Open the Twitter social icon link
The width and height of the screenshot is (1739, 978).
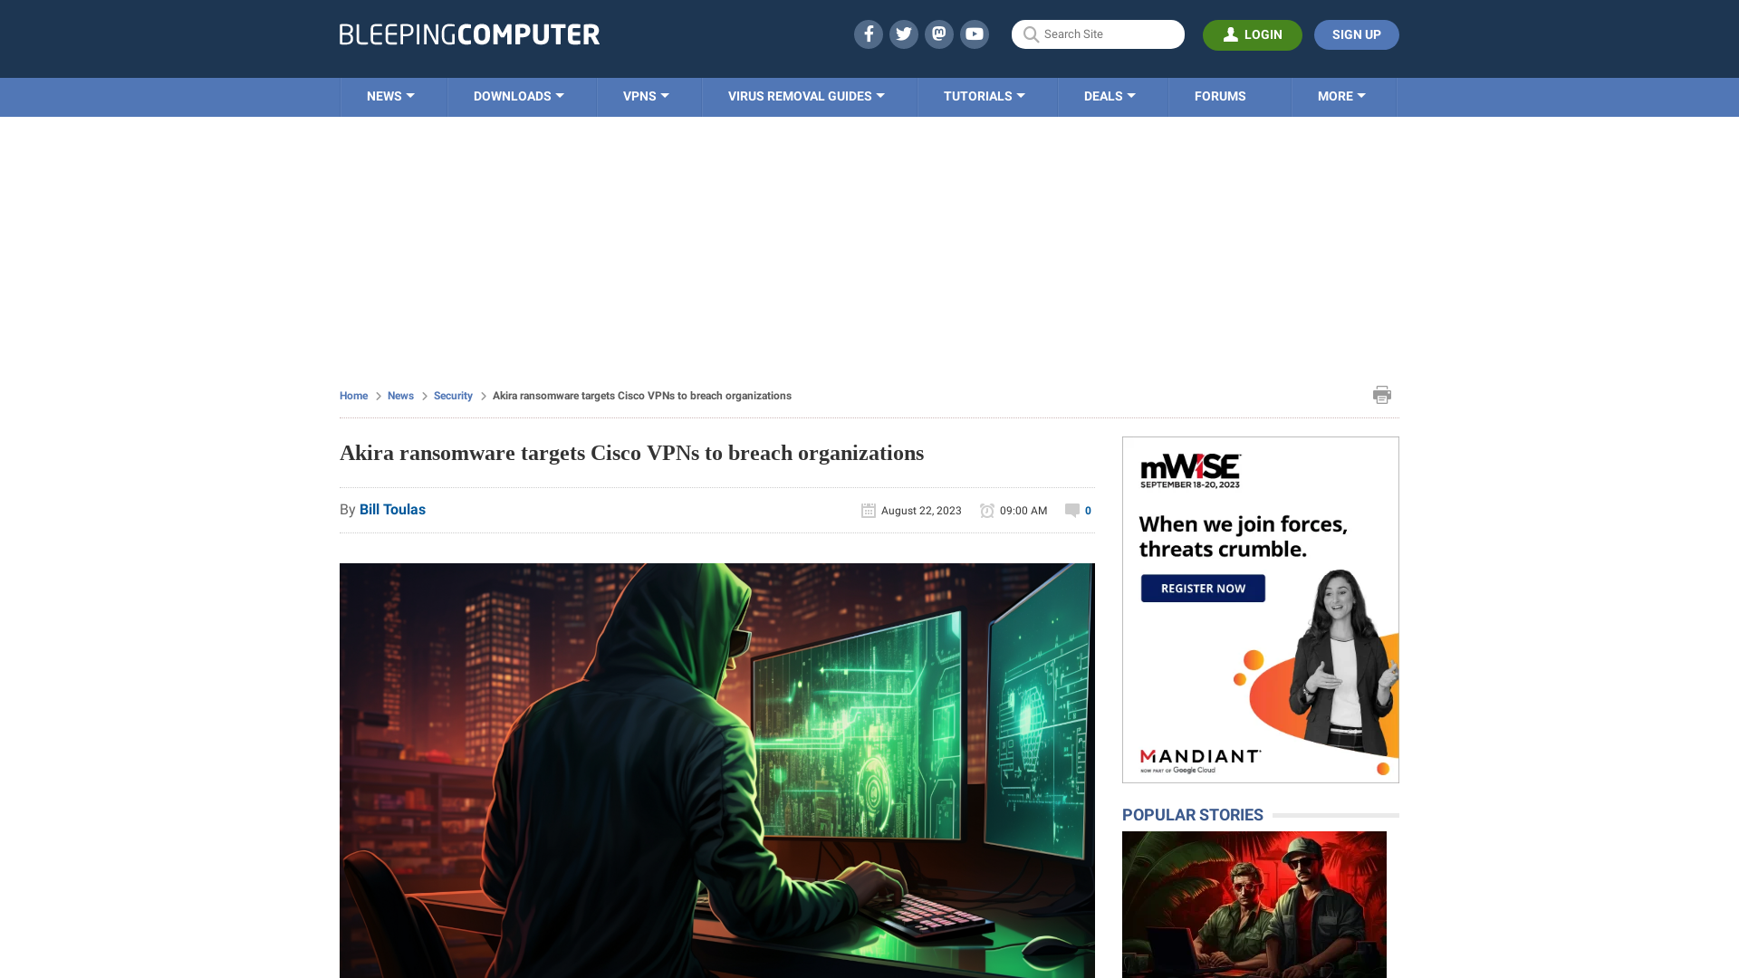(x=903, y=34)
